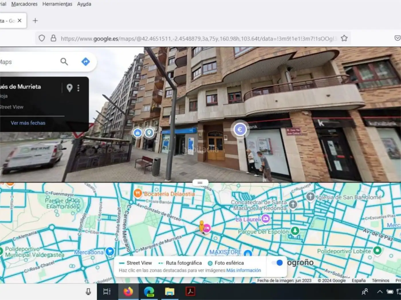The image size is (401, 300).
Task: Bookmark this page with the star icon
Action: pos(344,38)
